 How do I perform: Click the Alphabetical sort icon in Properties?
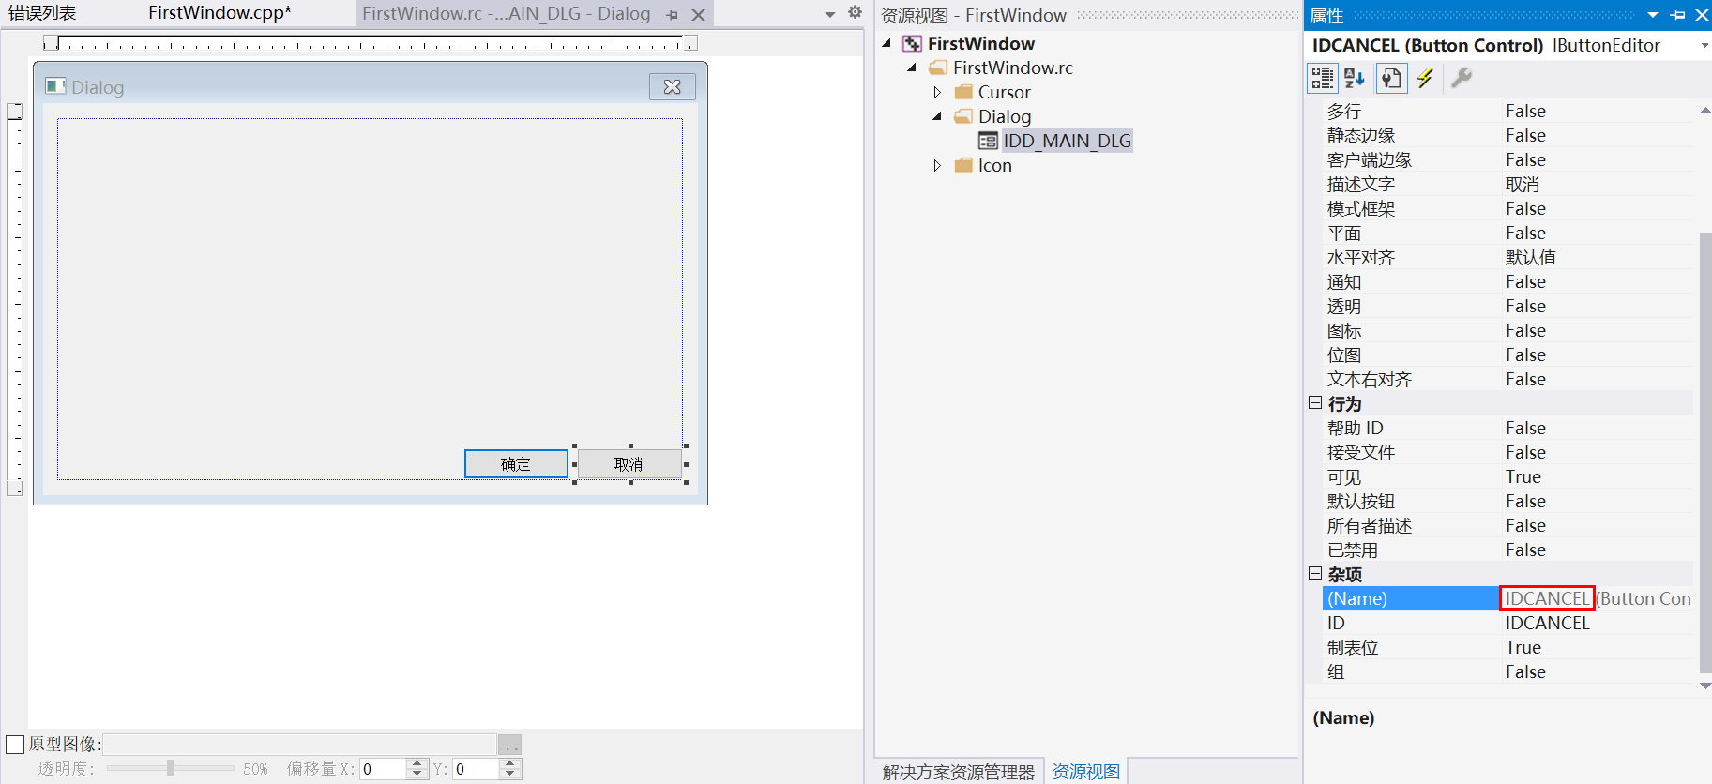[1354, 78]
